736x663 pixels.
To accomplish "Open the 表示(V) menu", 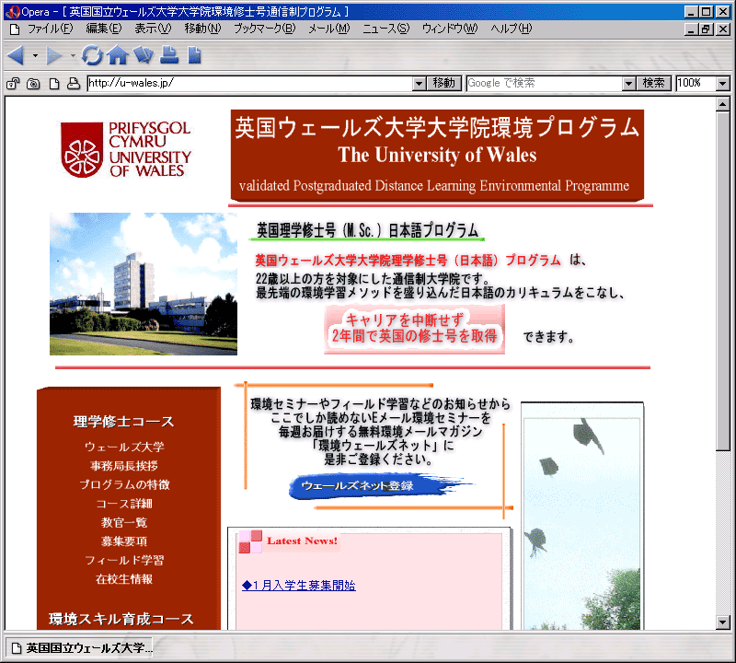I will 153,29.
